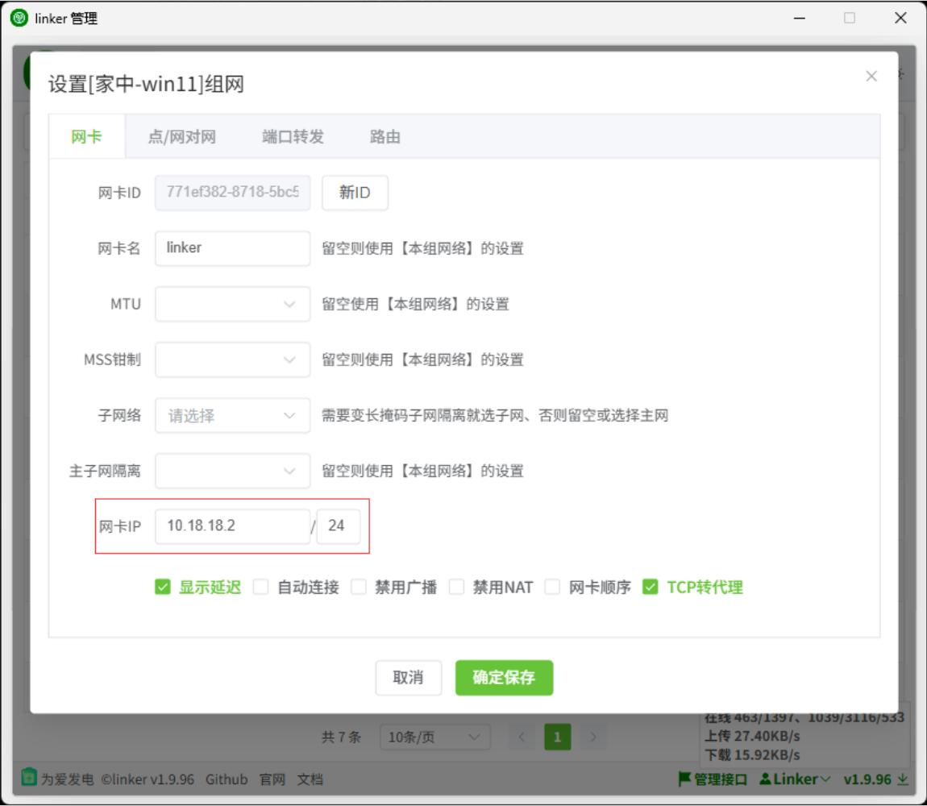Expand the 主子网隔离 dropdown
Viewport: 927px width, 806px height.
pos(232,471)
